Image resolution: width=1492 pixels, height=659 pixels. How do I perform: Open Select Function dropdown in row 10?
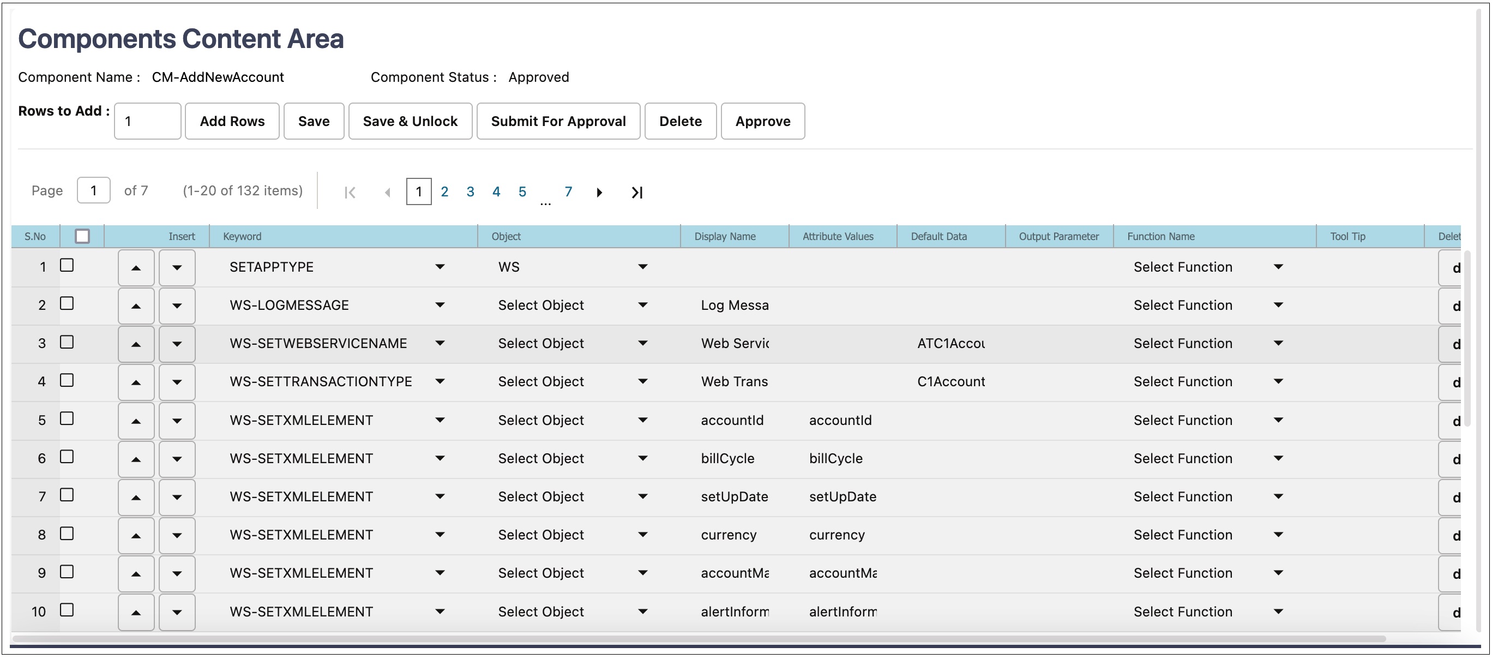click(1279, 612)
